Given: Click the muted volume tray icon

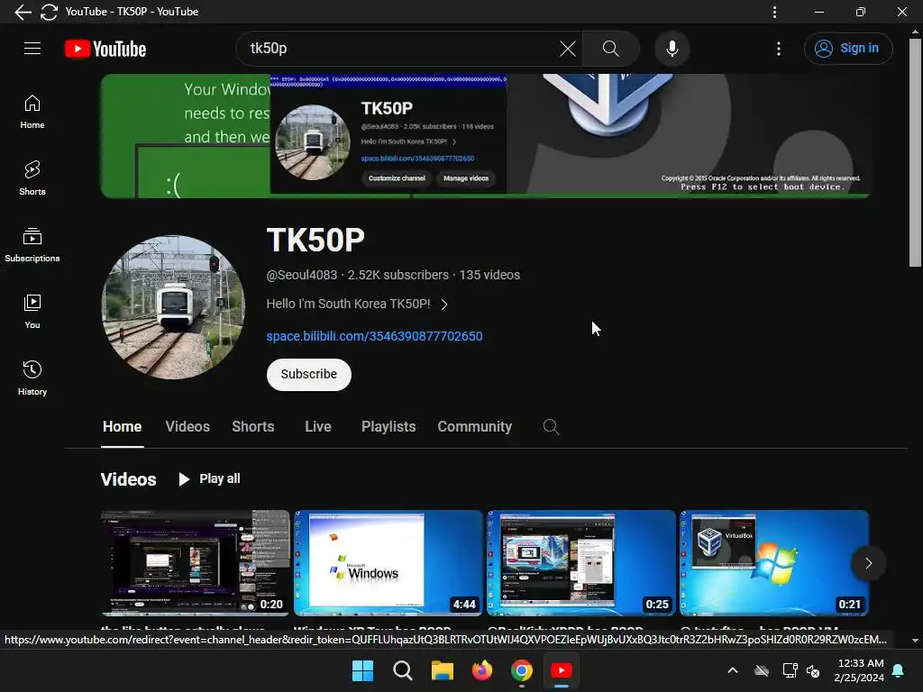Looking at the screenshot, I should tap(814, 670).
